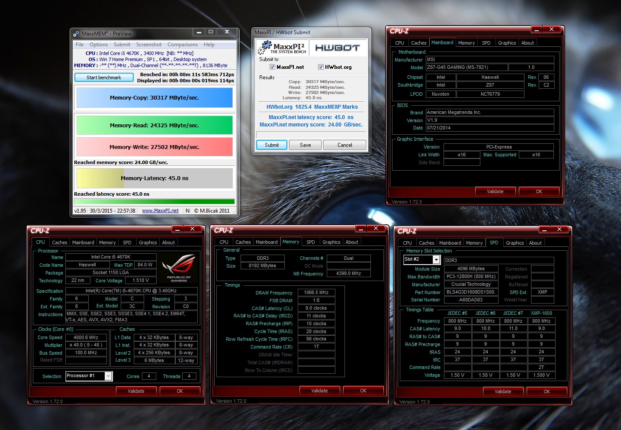
Task: Open the Mainboard tab in the CPU-Z CPU window
Action: click(x=83, y=242)
